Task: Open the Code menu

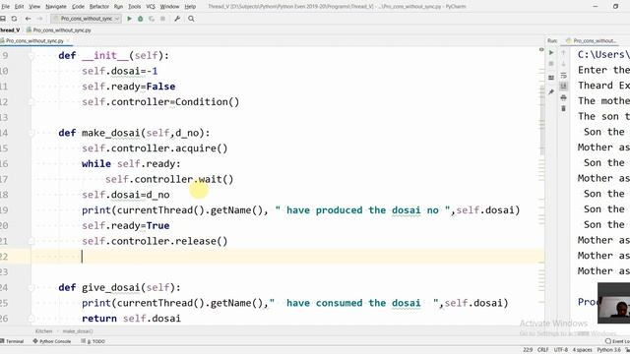Action: click(78, 7)
